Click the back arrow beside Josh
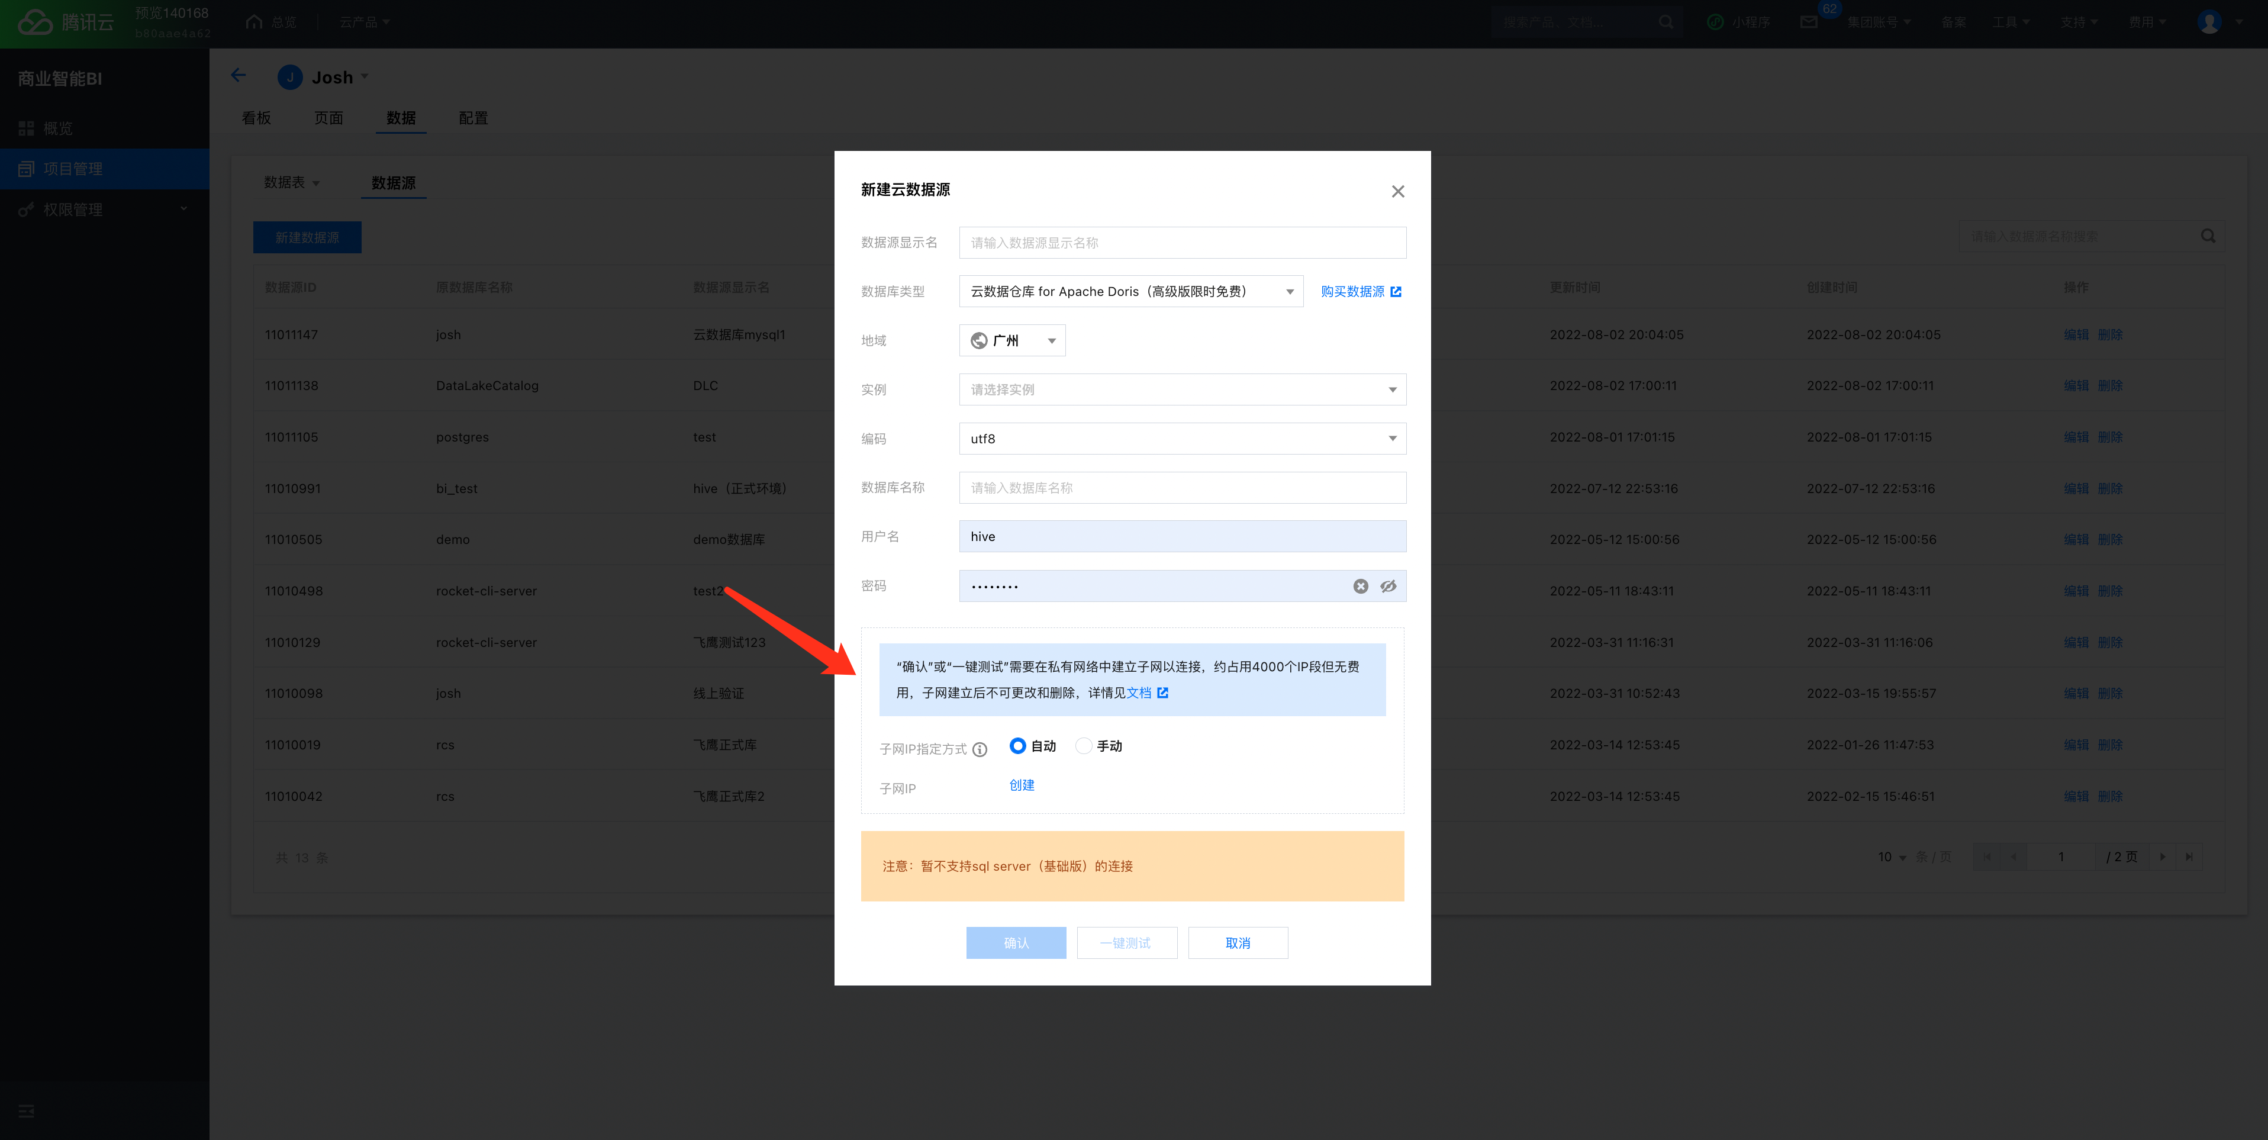Viewport: 2268px width, 1140px height. (x=239, y=76)
